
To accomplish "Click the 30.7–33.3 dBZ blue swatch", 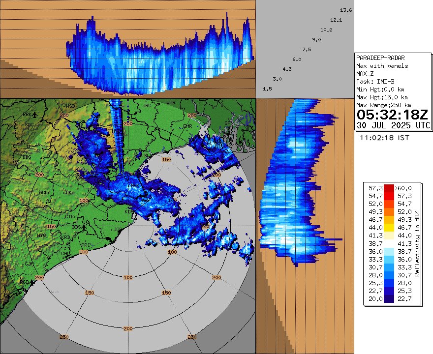I will pos(389,267).
